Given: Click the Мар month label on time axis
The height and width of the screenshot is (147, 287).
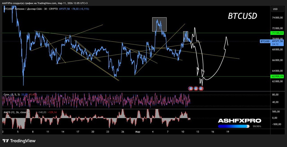Looking at the screenshot, I should click(137, 132).
